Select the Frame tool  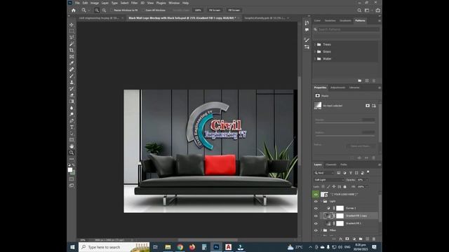(72, 57)
